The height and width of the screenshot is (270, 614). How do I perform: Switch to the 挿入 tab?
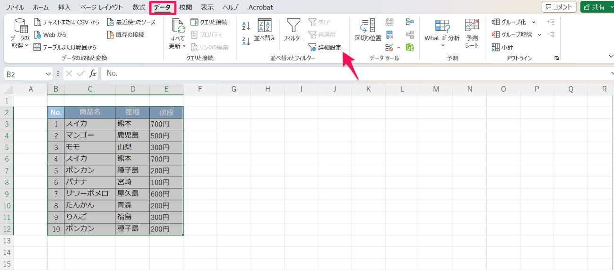tap(64, 7)
